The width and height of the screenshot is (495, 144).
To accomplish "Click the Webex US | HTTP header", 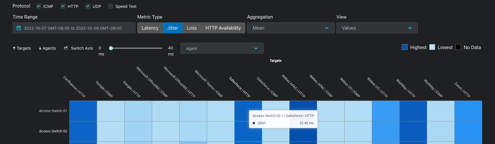I will pyautogui.click(x=378, y=87).
